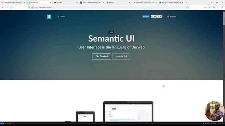Click the 2.4.2 version label
This screenshot has height=126, width=225.
pos(111,32)
